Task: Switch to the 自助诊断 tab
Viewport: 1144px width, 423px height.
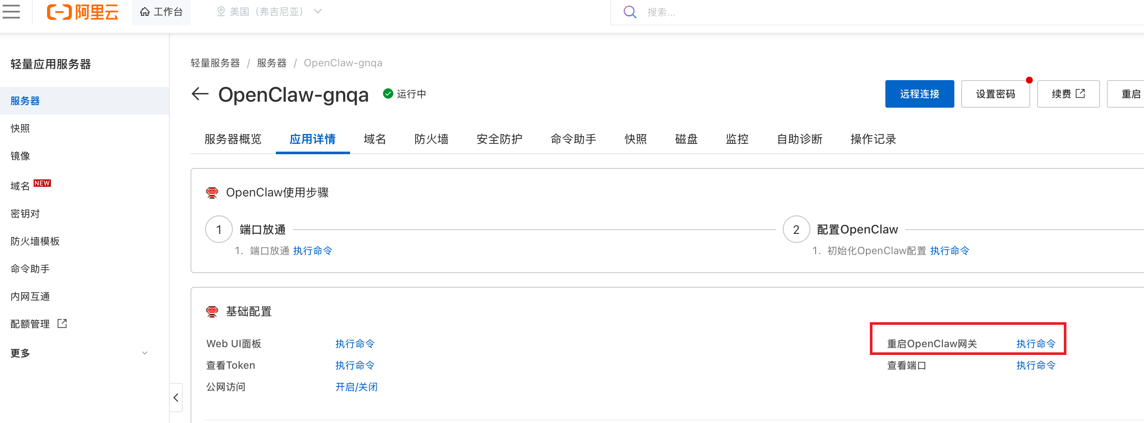Action: pos(800,139)
